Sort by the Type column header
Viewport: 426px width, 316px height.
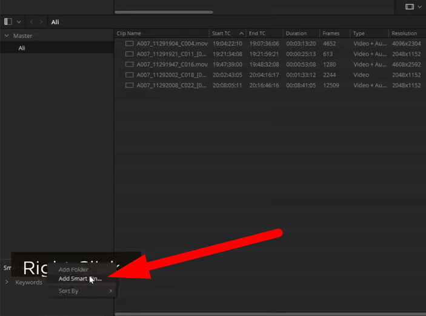(359, 33)
